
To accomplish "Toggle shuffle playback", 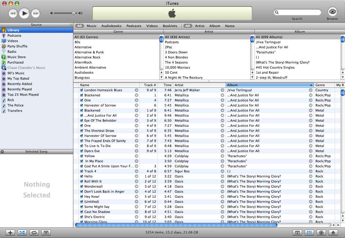I will pyautogui.click(x=22, y=233).
